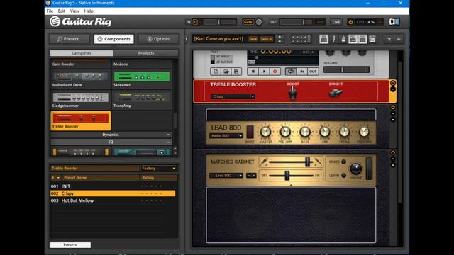
Task: Select the TransAmp component
Action: [x=142, y=100]
